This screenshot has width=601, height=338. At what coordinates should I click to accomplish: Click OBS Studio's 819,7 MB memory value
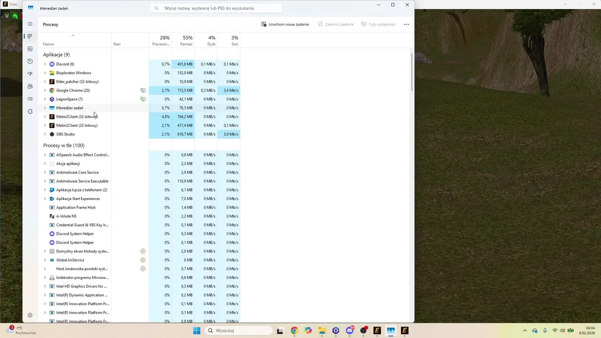coord(185,134)
